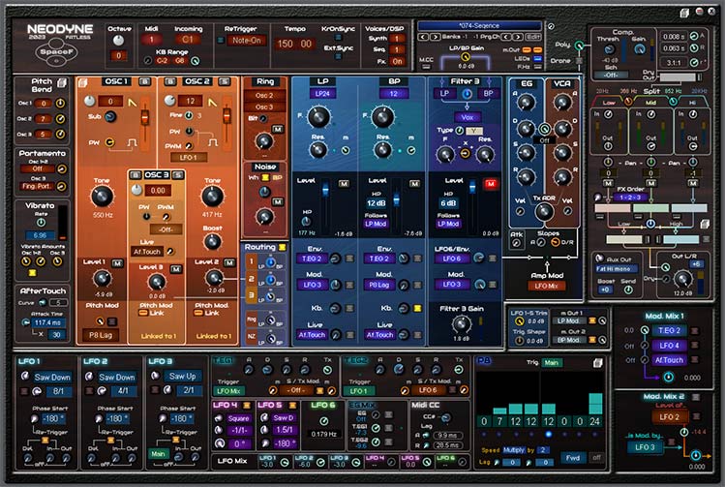725x487 pixels.
Task: Open the Comp Sidechain -Off- selector
Action: point(611,75)
